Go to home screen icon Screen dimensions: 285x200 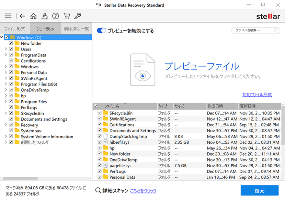coord(33,16)
